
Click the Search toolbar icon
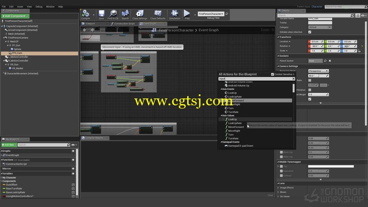125,15
